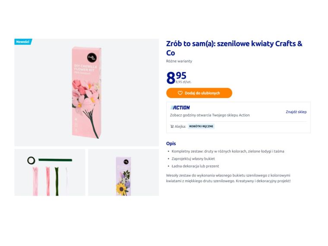Click the large 8.95 price
Image resolution: width=328 pixels, height=246 pixels.
pos(176,77)
